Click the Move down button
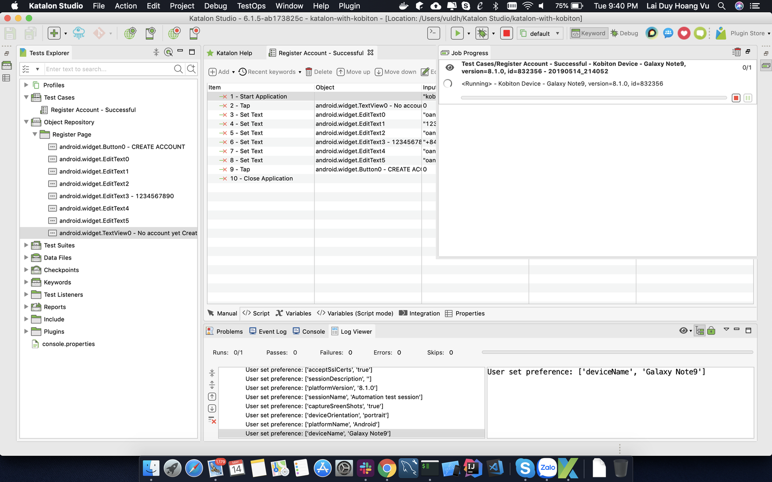The width and height of the screenshot is (772, 482). point(396,72)
